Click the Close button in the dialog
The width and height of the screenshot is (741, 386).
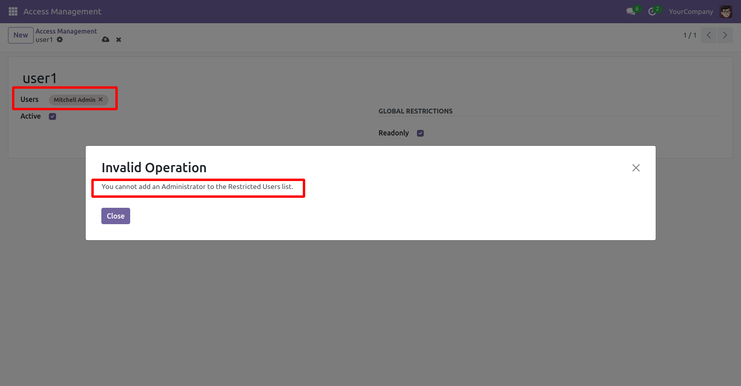(x=116, y=216)
